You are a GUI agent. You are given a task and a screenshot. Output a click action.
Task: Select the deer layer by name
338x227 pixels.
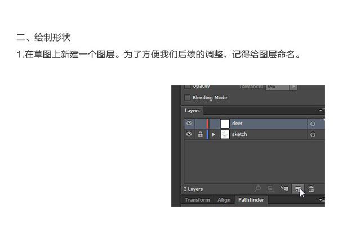click(x=237, y=124)
